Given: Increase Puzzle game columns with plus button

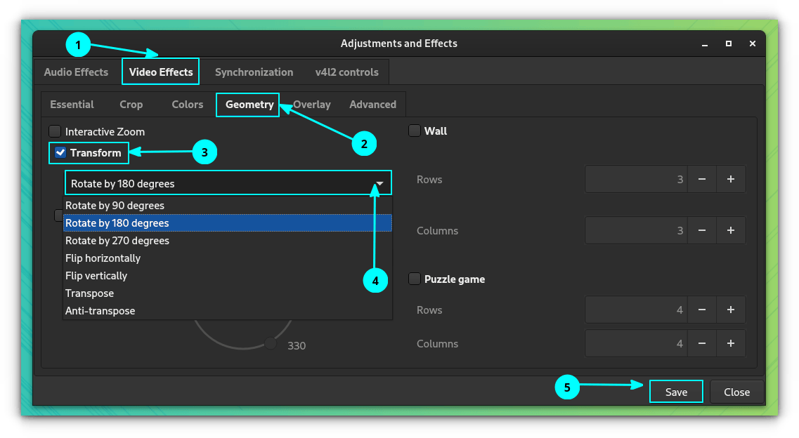Looking at the screenshot, I should tap(731, 344).
